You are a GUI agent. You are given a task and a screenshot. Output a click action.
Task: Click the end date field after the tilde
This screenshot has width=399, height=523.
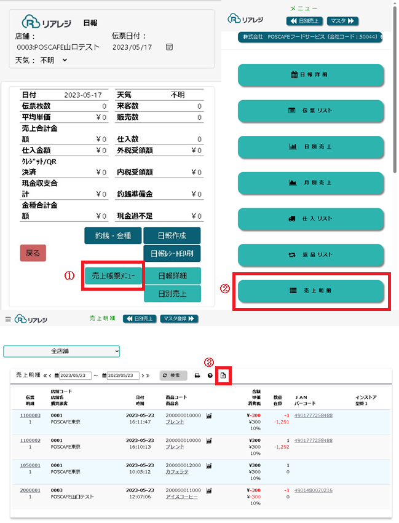123,376
